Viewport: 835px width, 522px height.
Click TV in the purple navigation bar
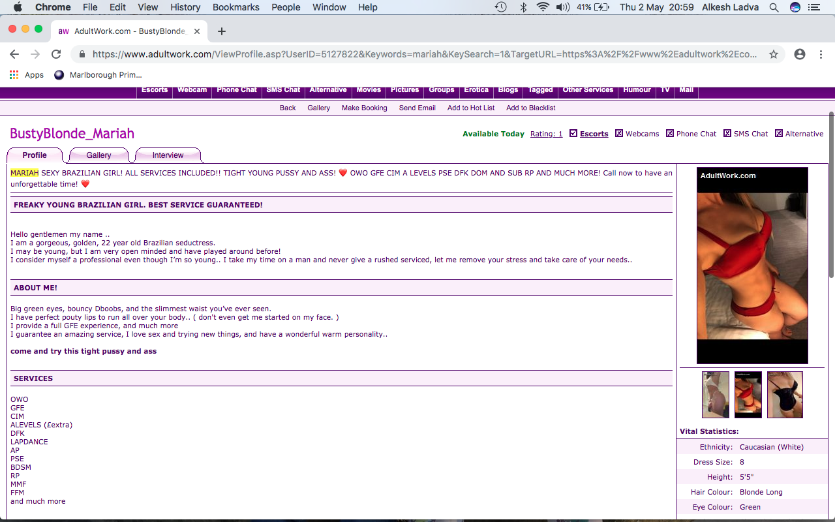[665, 90]
